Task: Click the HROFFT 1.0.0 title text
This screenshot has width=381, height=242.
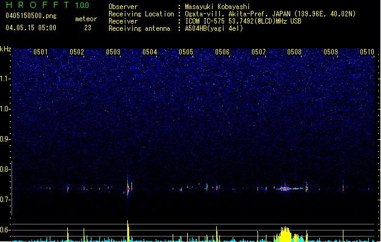Action: 47,5
